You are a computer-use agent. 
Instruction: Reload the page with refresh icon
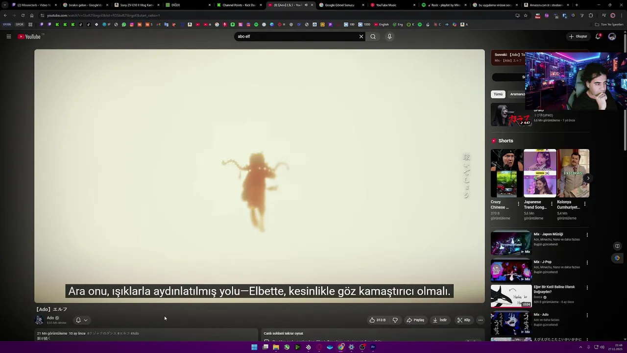point(23,15)
